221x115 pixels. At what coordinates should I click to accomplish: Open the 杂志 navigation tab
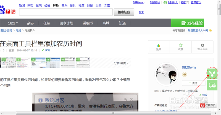click(x=30, y=23)
